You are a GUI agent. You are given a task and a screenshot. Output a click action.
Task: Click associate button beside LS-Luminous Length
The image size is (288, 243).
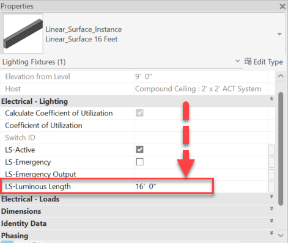(271, 186)
